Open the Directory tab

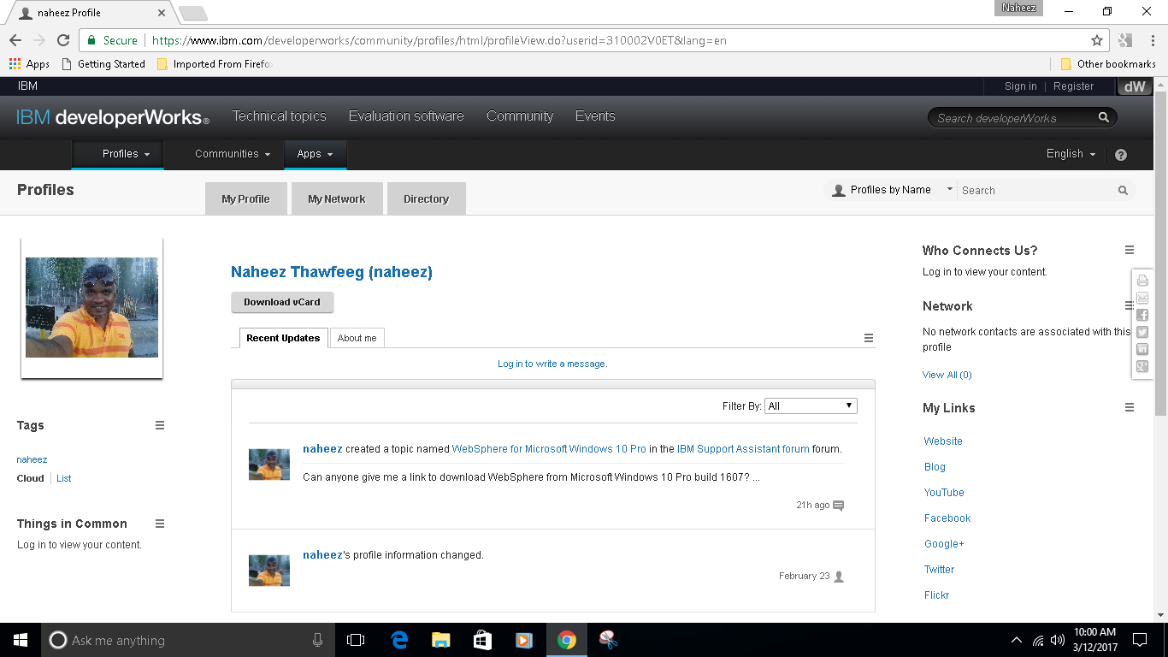point(427,198)
